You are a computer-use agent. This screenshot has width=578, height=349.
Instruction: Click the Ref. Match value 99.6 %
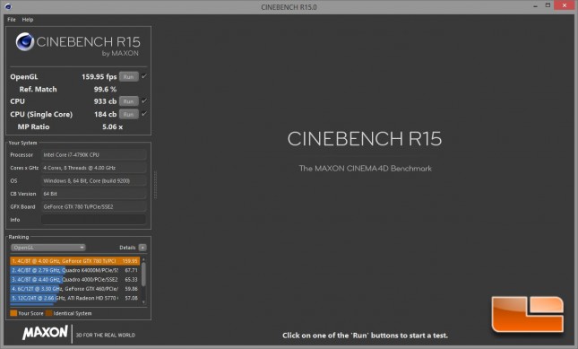coord(105,90)
